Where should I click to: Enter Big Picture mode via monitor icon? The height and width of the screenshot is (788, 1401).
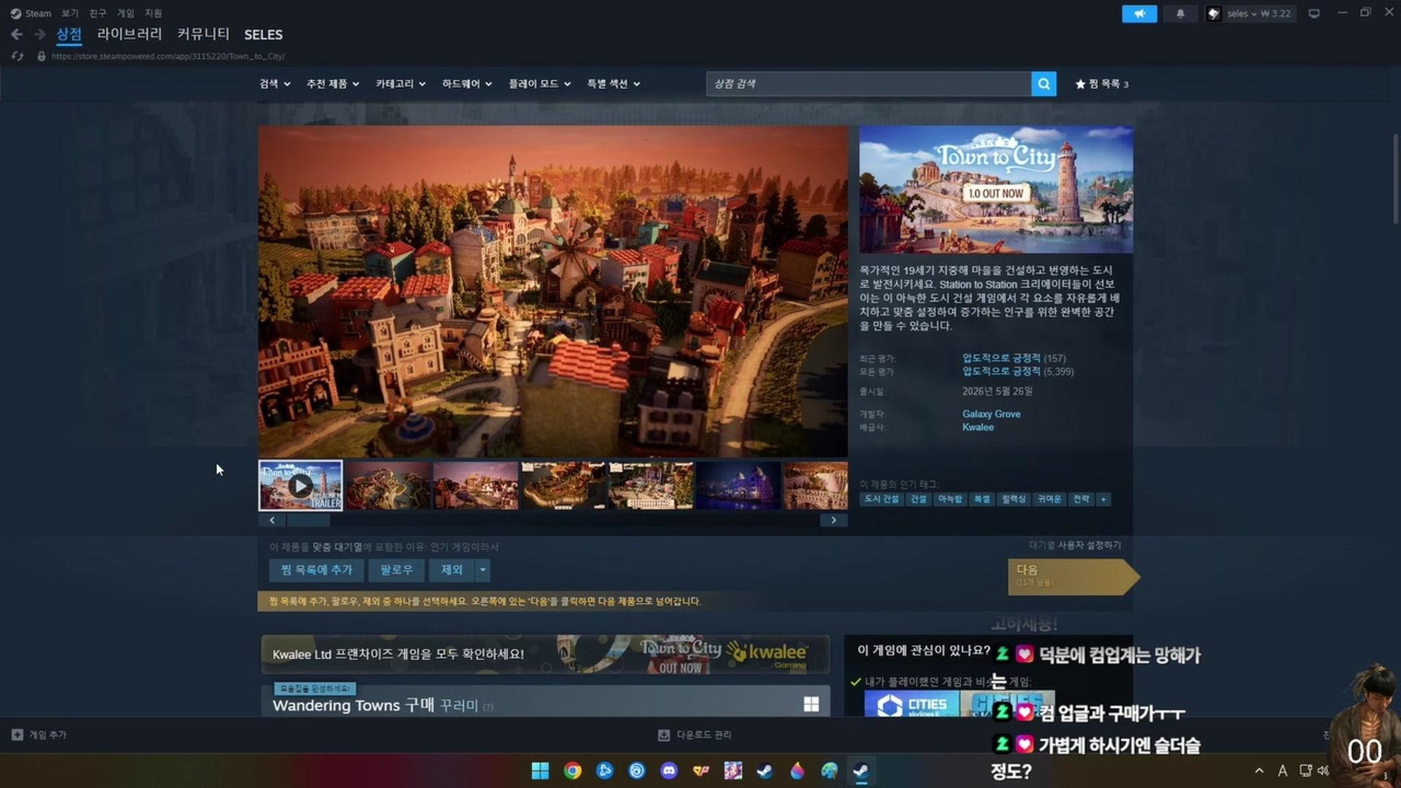[1314, 13]
